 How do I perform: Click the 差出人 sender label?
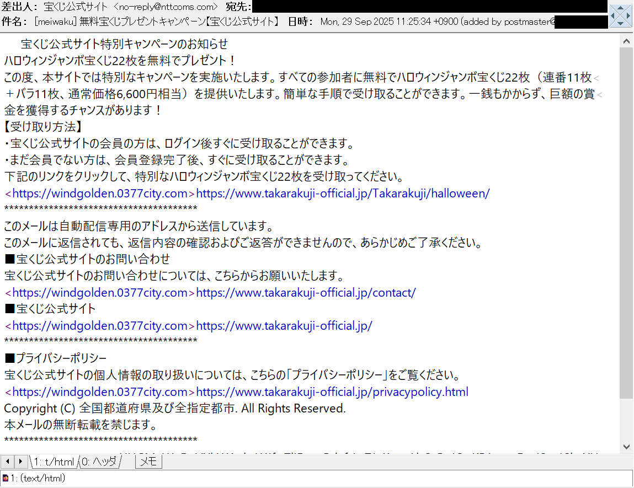coord(19,7)
